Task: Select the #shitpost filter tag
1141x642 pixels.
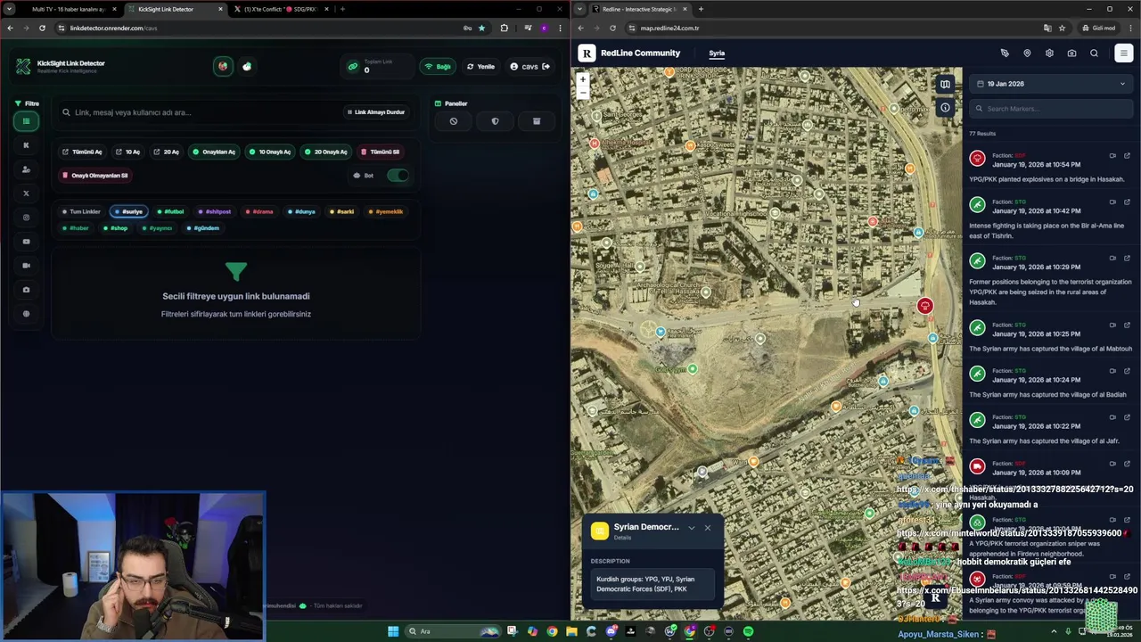Action: [x=215, y=211]
